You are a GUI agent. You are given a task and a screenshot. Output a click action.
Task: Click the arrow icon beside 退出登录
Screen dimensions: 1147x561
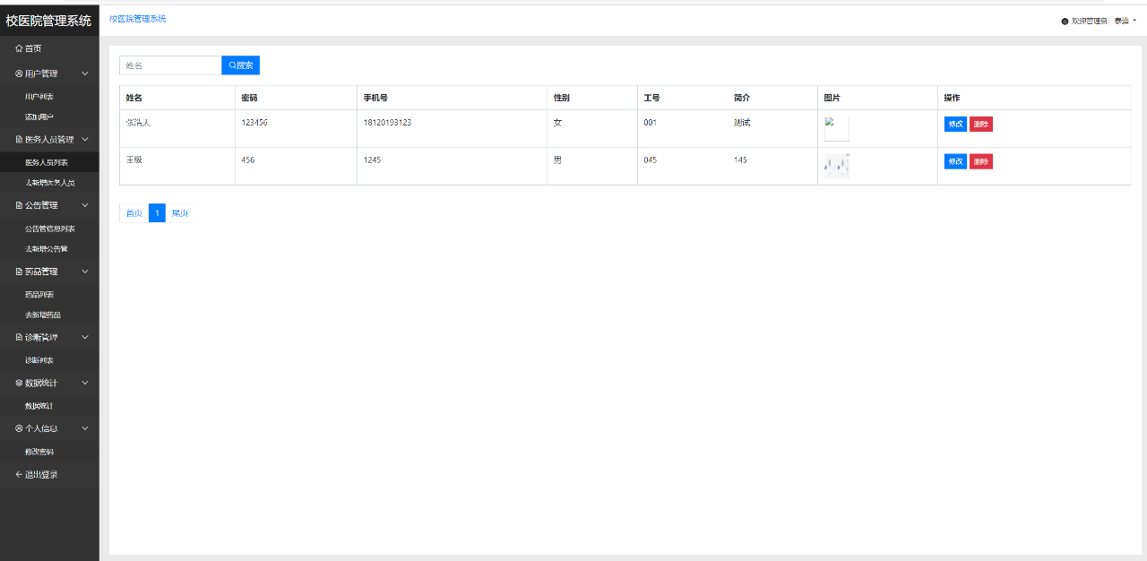[19, 474]
